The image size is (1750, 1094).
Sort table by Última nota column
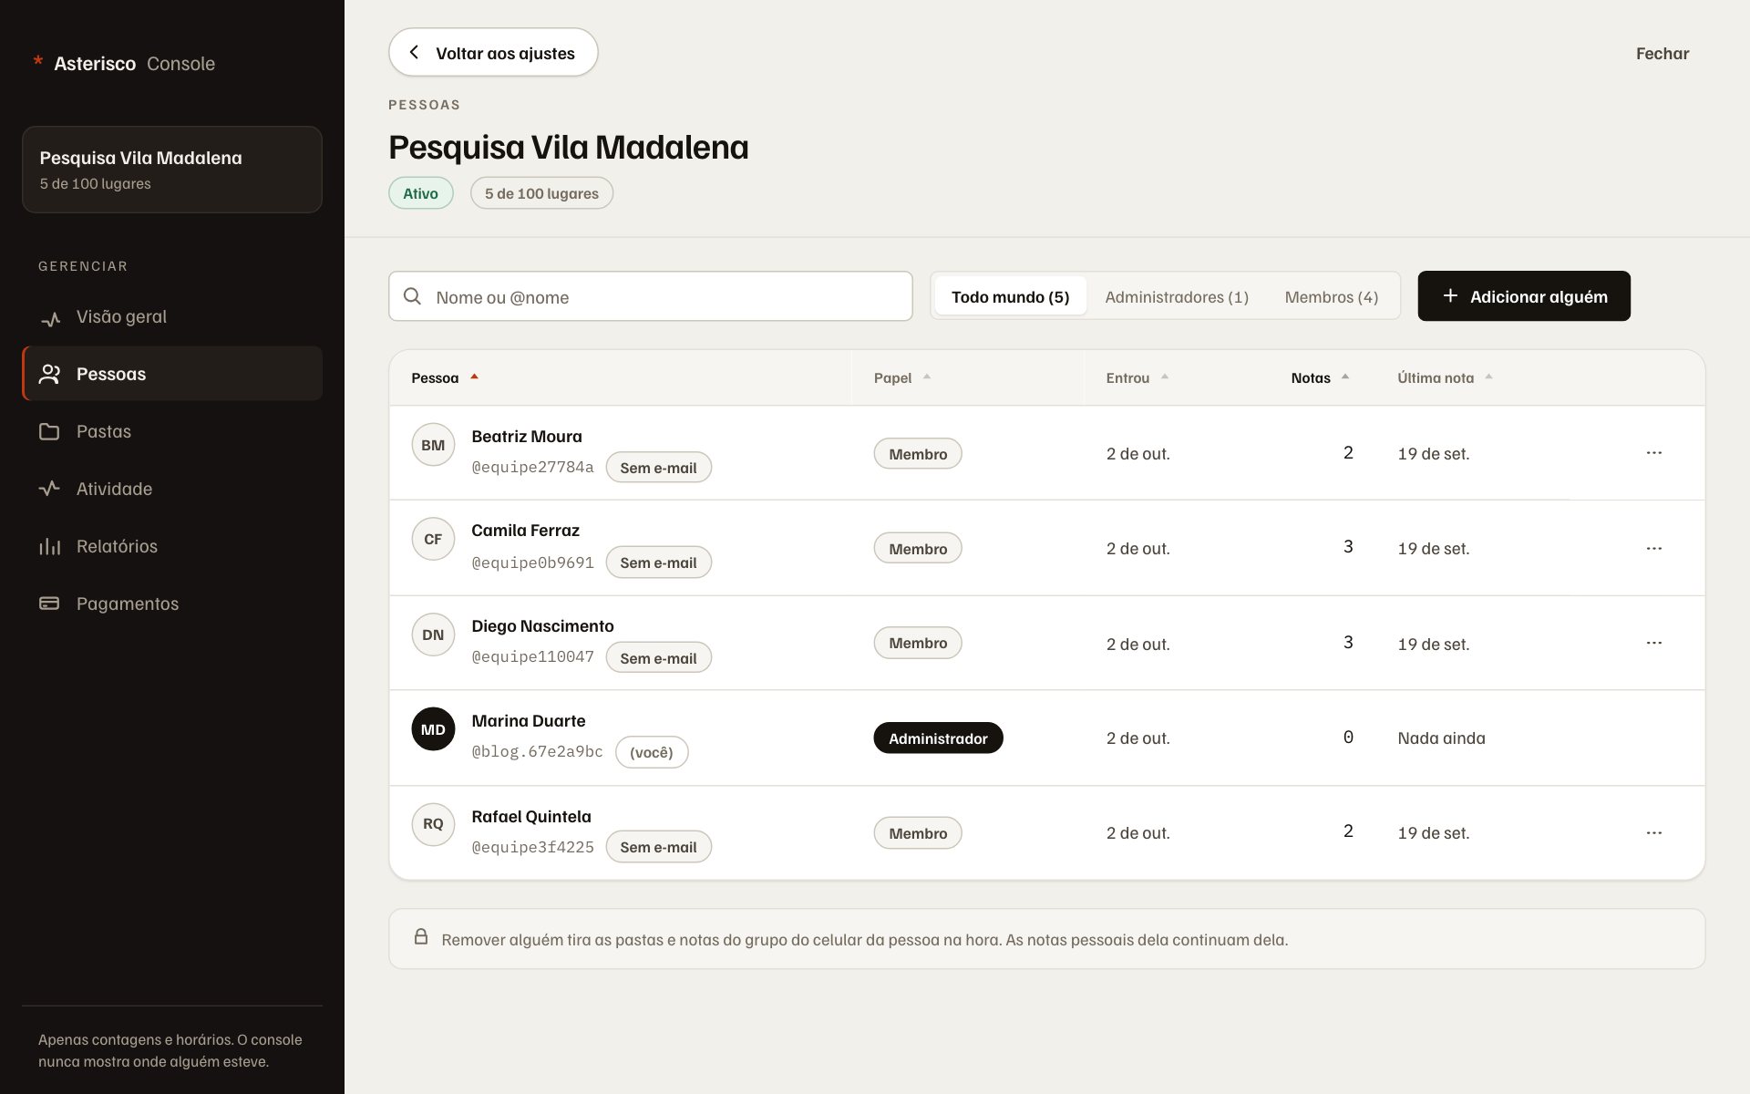(1446, 377)
